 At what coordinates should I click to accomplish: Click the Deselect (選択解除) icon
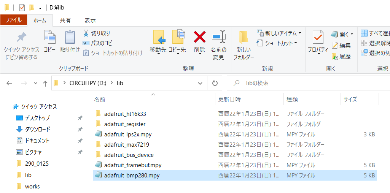[x=364, y=43]
